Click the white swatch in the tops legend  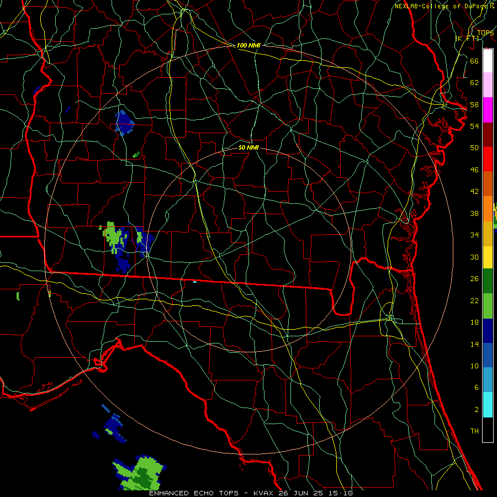tap(488, 61)
